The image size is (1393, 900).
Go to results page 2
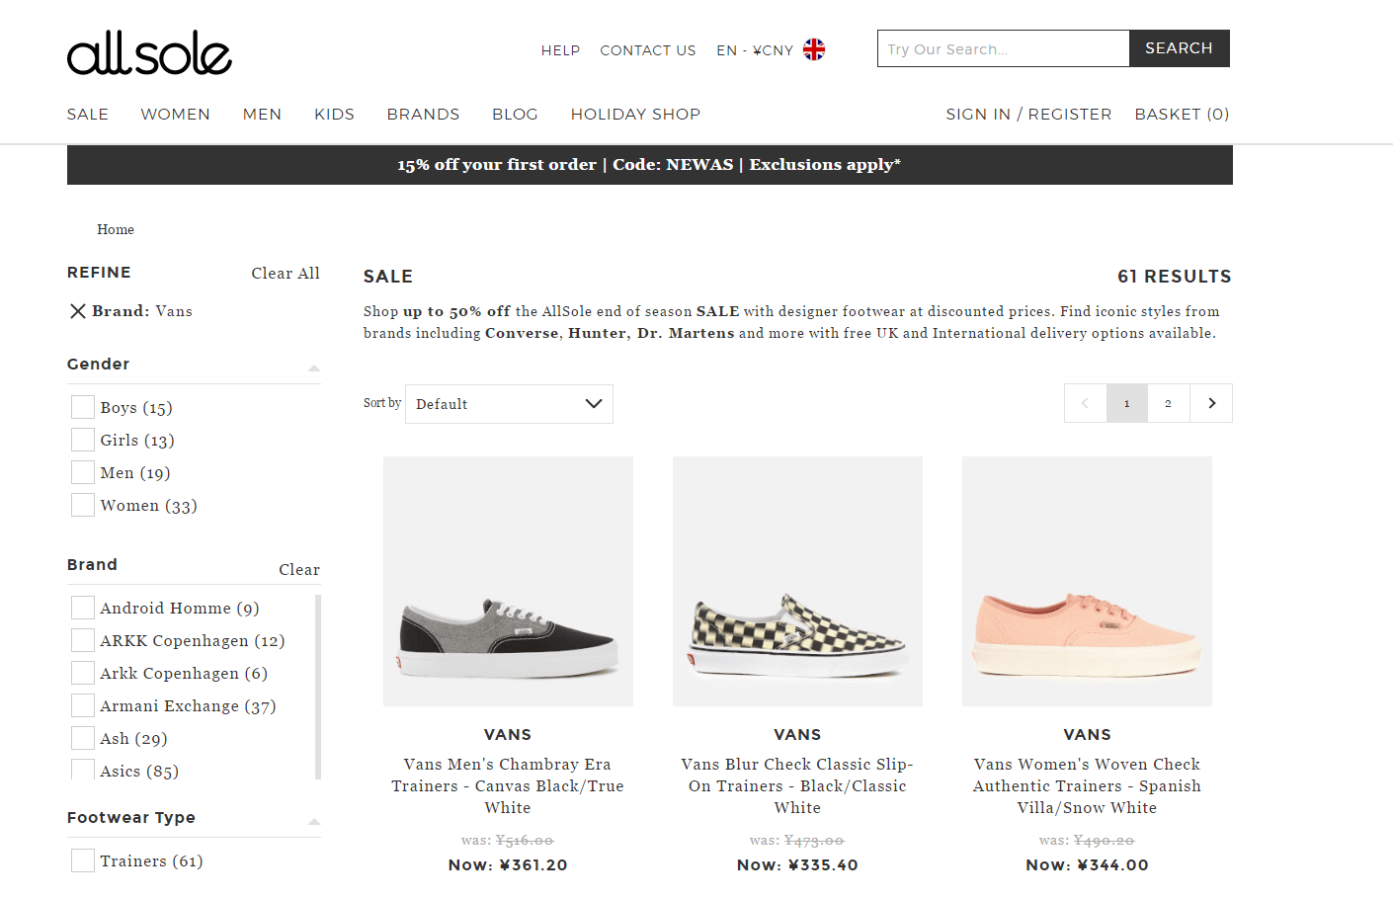point(1169,403)
